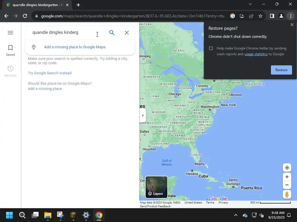Bookmark this page with star icon

click(x=260, y=16)
